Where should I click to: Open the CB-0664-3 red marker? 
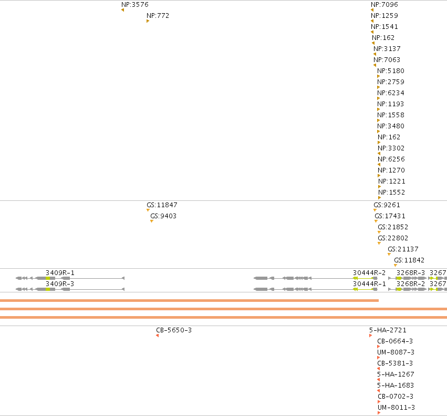pos(379,347)
